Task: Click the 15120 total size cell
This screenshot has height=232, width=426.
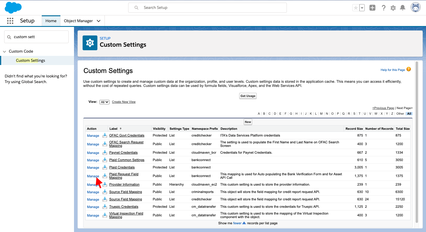Action: tap(400, 199)
